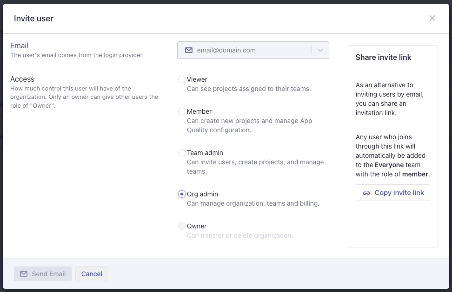Click the Invite user dialog title
452x292 pixels.
point(33,19)
